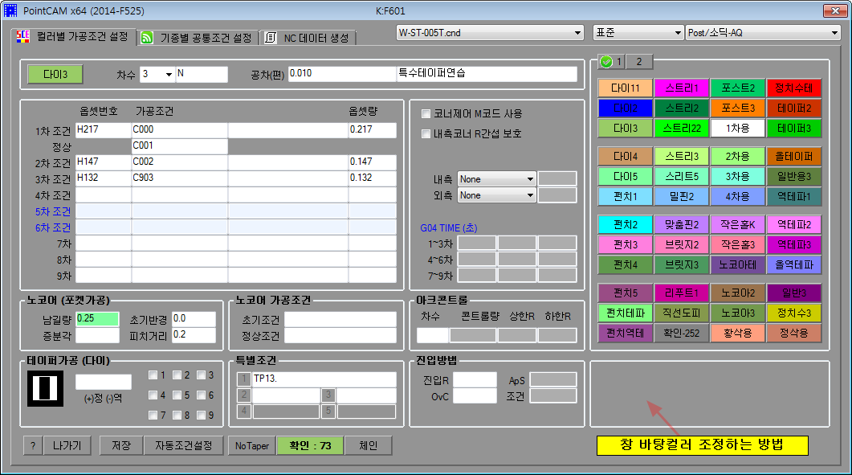Check taper die checkbox 7

[153, 416]
